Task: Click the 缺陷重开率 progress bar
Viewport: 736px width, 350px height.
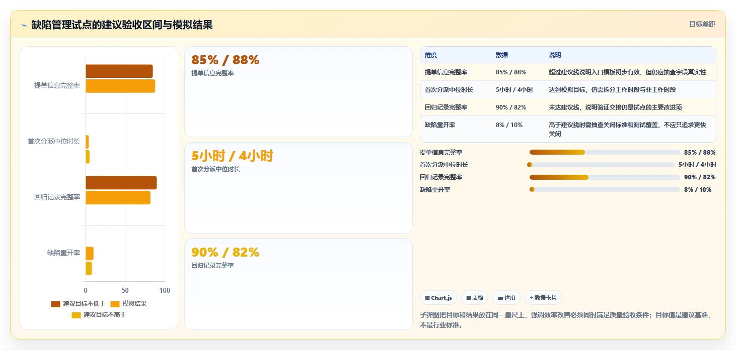Action: pos(605,189)
